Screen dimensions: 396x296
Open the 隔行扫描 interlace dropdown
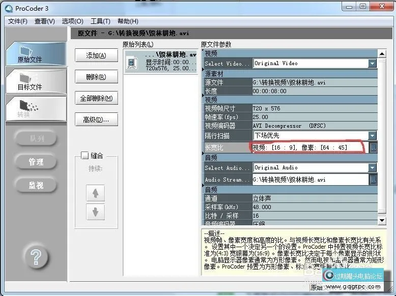pyautogui.click(x=372, y=135)
